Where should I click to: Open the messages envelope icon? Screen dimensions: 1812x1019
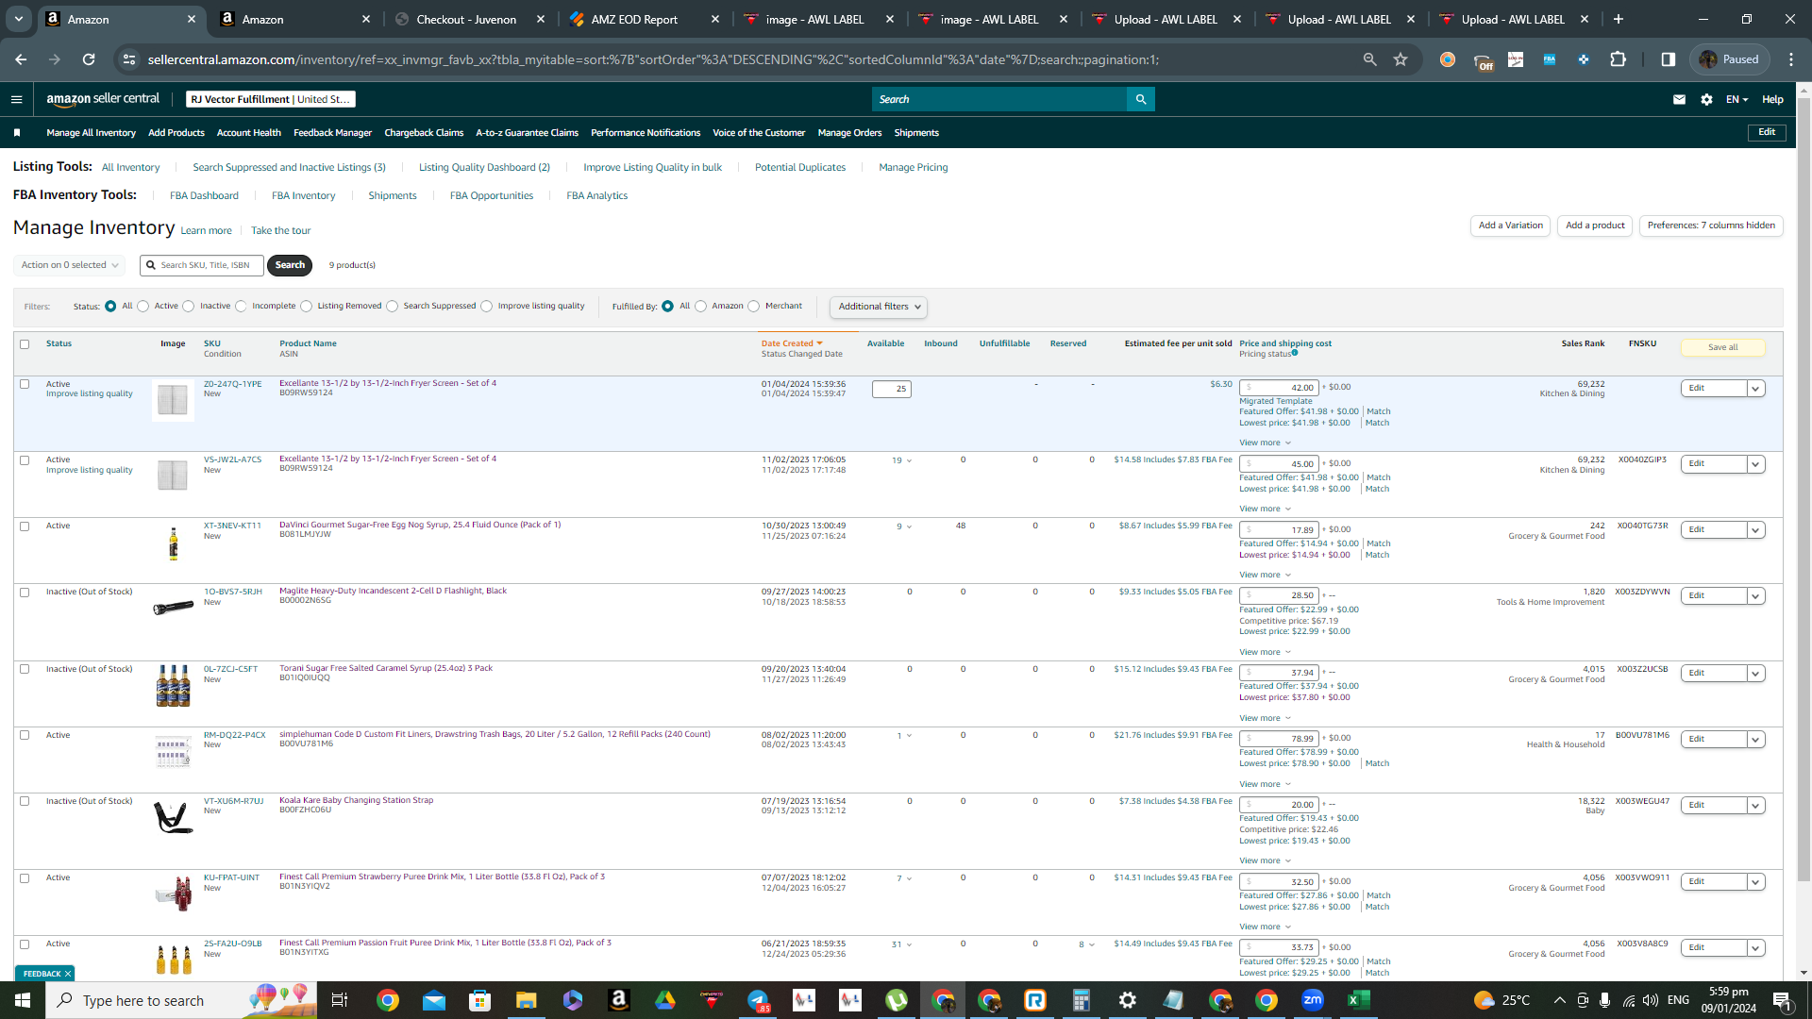click(1679, 99)
